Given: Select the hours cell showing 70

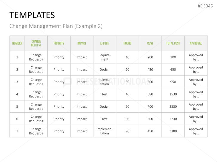Looking at the screenshot, I should pos(127,131).
